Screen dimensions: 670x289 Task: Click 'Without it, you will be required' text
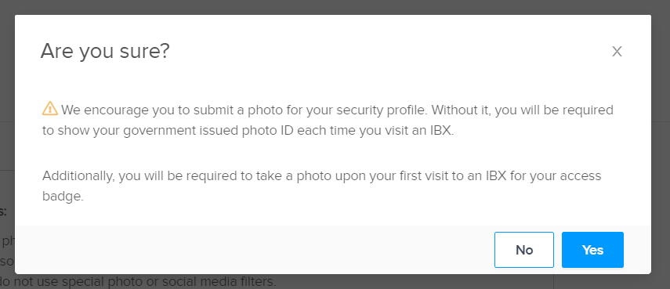point(522,110)
